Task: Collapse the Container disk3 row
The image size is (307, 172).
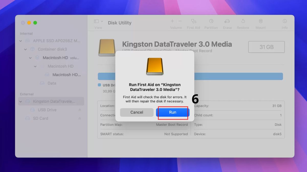Action: tap(26, 49)
